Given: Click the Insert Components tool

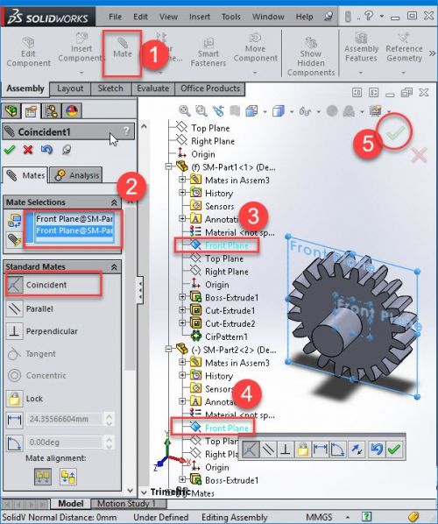Looking at the screenshot, I should coord(81,48).
